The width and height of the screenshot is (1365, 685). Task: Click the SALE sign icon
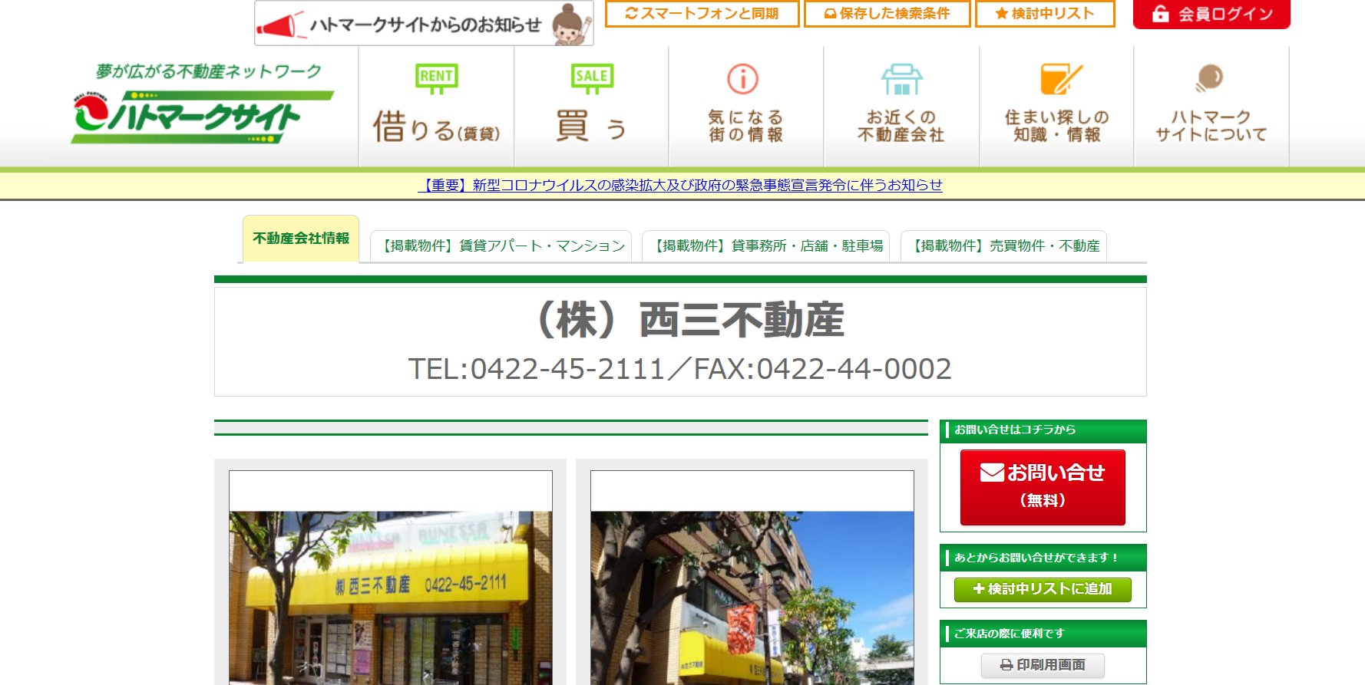pyautogui.click(x=592, y=78)
